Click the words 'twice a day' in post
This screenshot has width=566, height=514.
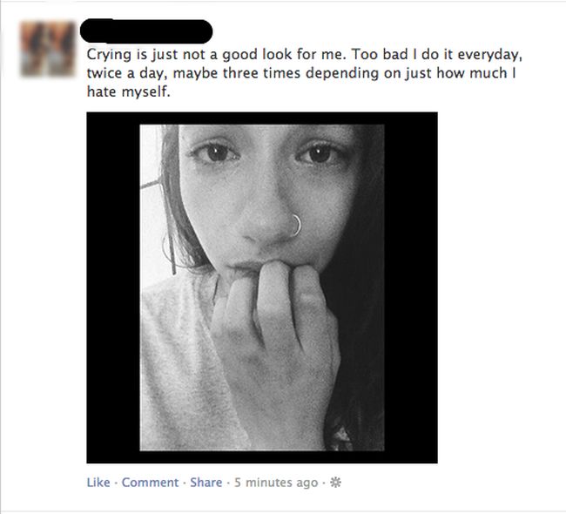(127, 73)
